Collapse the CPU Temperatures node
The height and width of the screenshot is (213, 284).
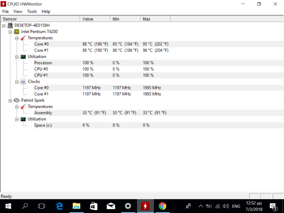17,38
